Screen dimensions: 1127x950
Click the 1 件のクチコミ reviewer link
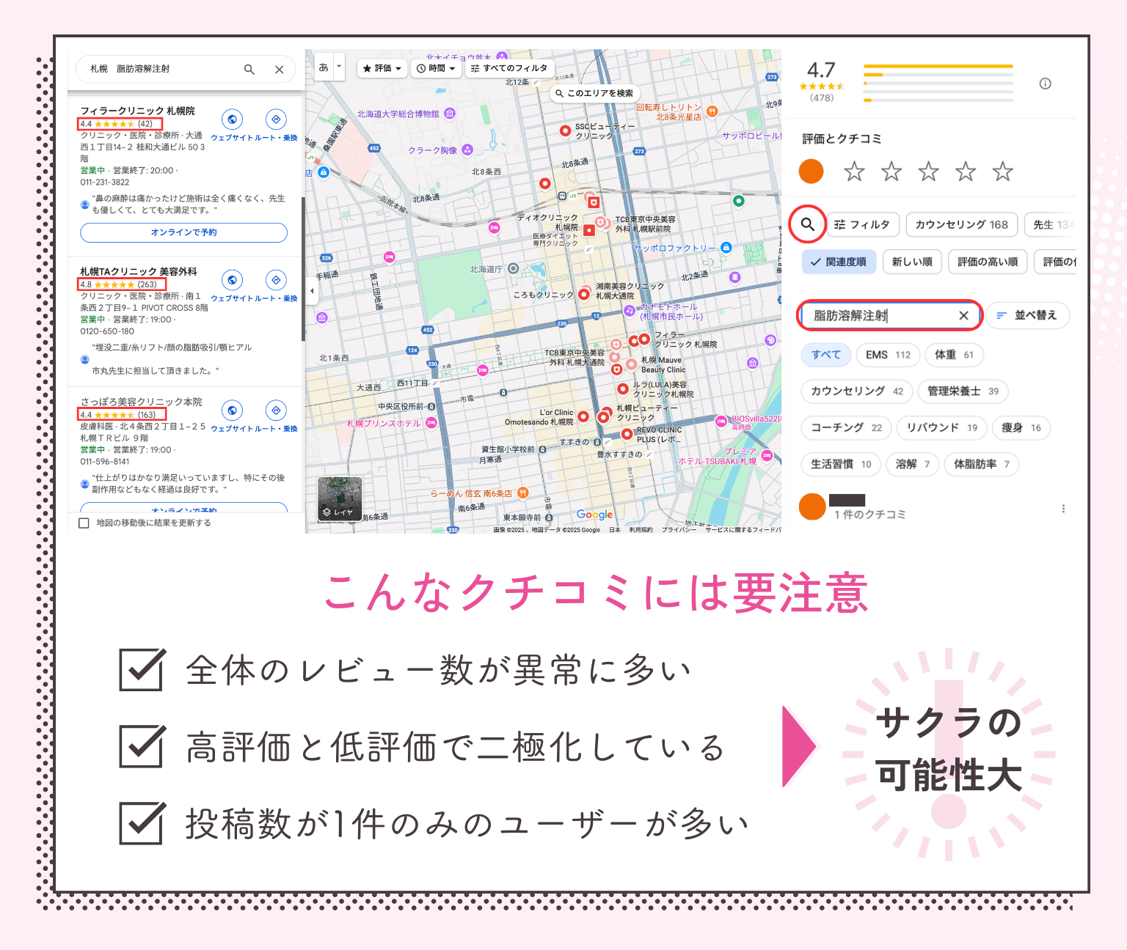869,515
